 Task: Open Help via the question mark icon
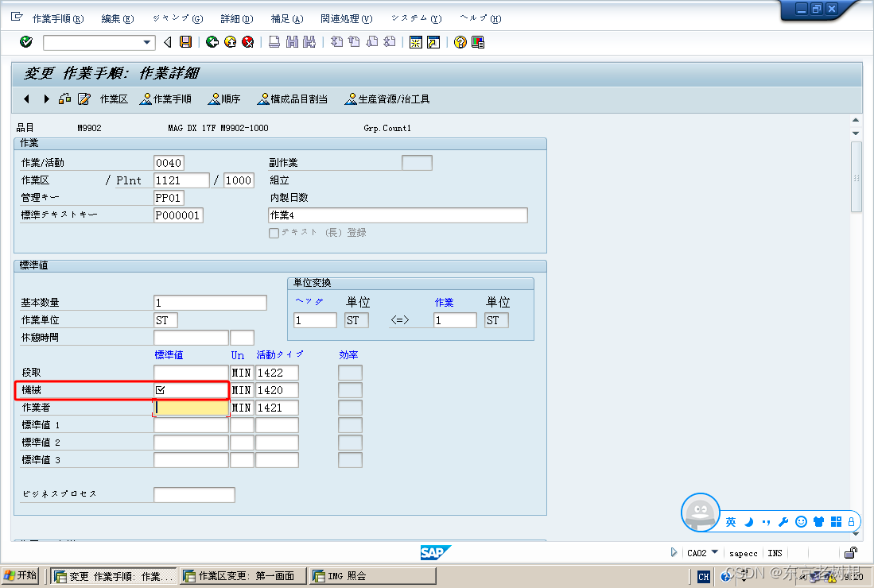pyautogui.click(x=460, y=42)
